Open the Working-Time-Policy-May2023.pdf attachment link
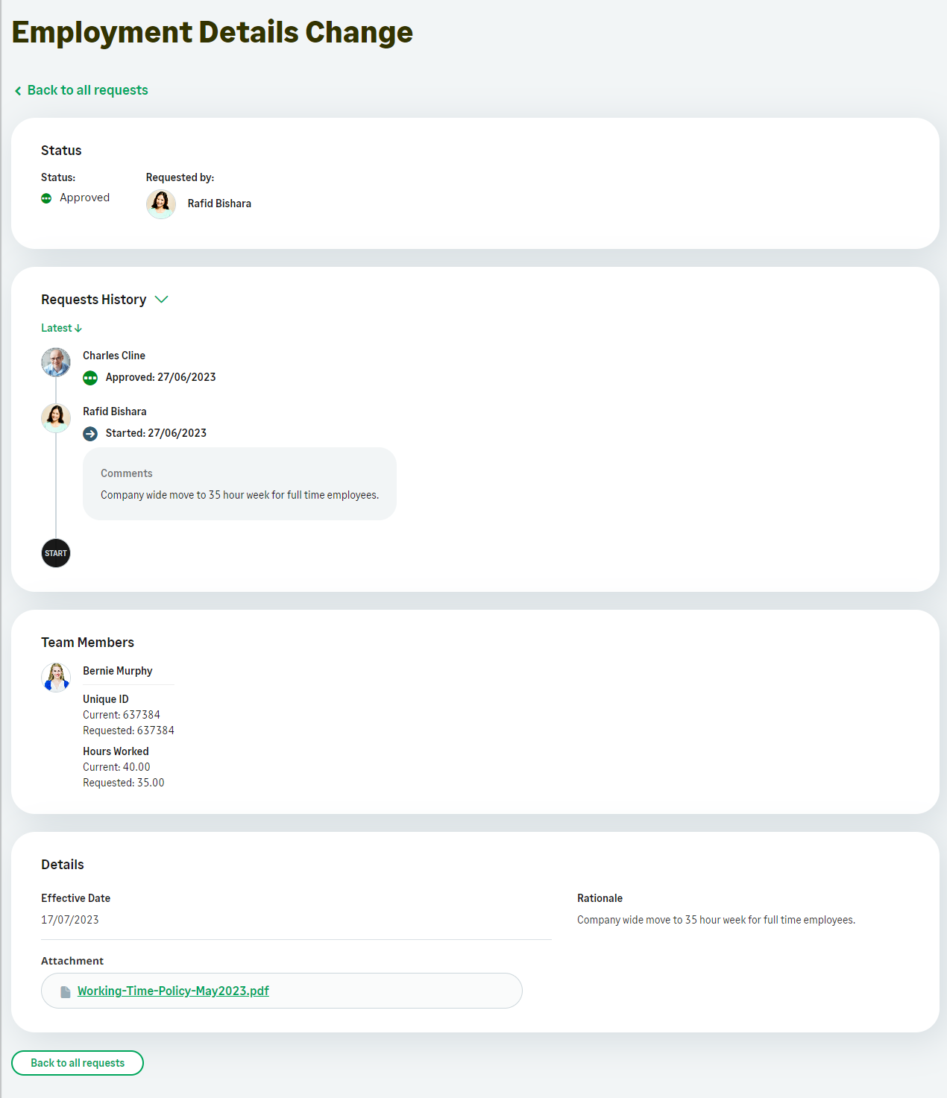This screenshot has width=947, height=1098. [x=173, y=991]
